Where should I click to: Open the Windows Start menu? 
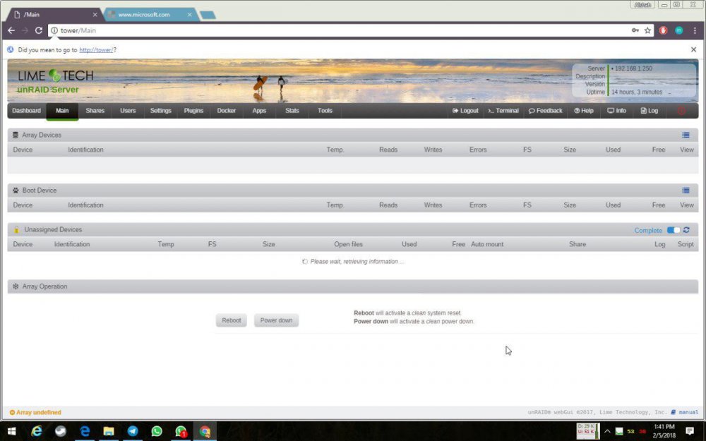click(x=12, y=431)
